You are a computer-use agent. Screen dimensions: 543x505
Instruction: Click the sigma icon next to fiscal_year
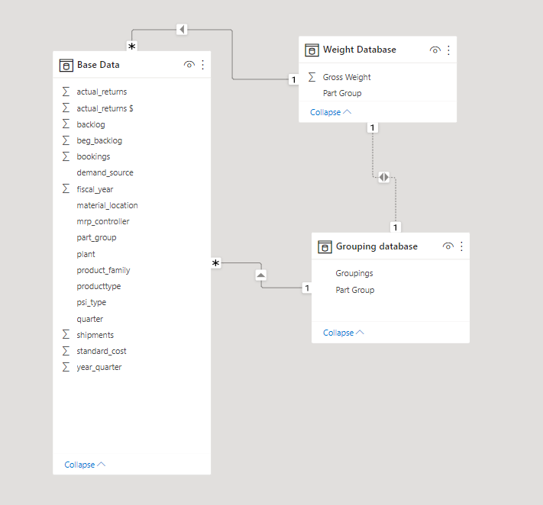[x=66, y=189]
